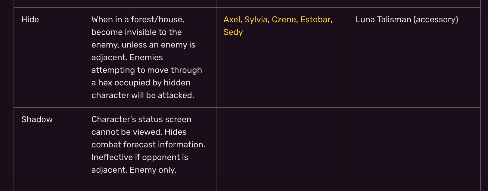Click the empty characters cell in Shadow row
The height and width of the screenshot is (191, 488).
[282, 144]
